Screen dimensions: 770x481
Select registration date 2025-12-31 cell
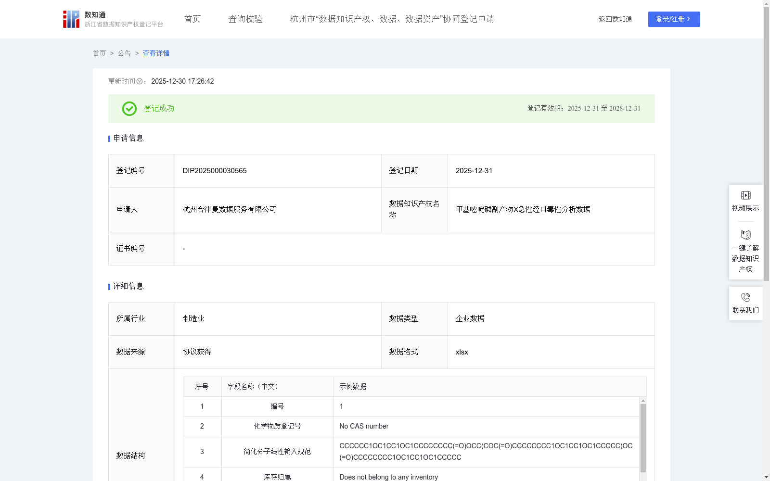(551, 171)
